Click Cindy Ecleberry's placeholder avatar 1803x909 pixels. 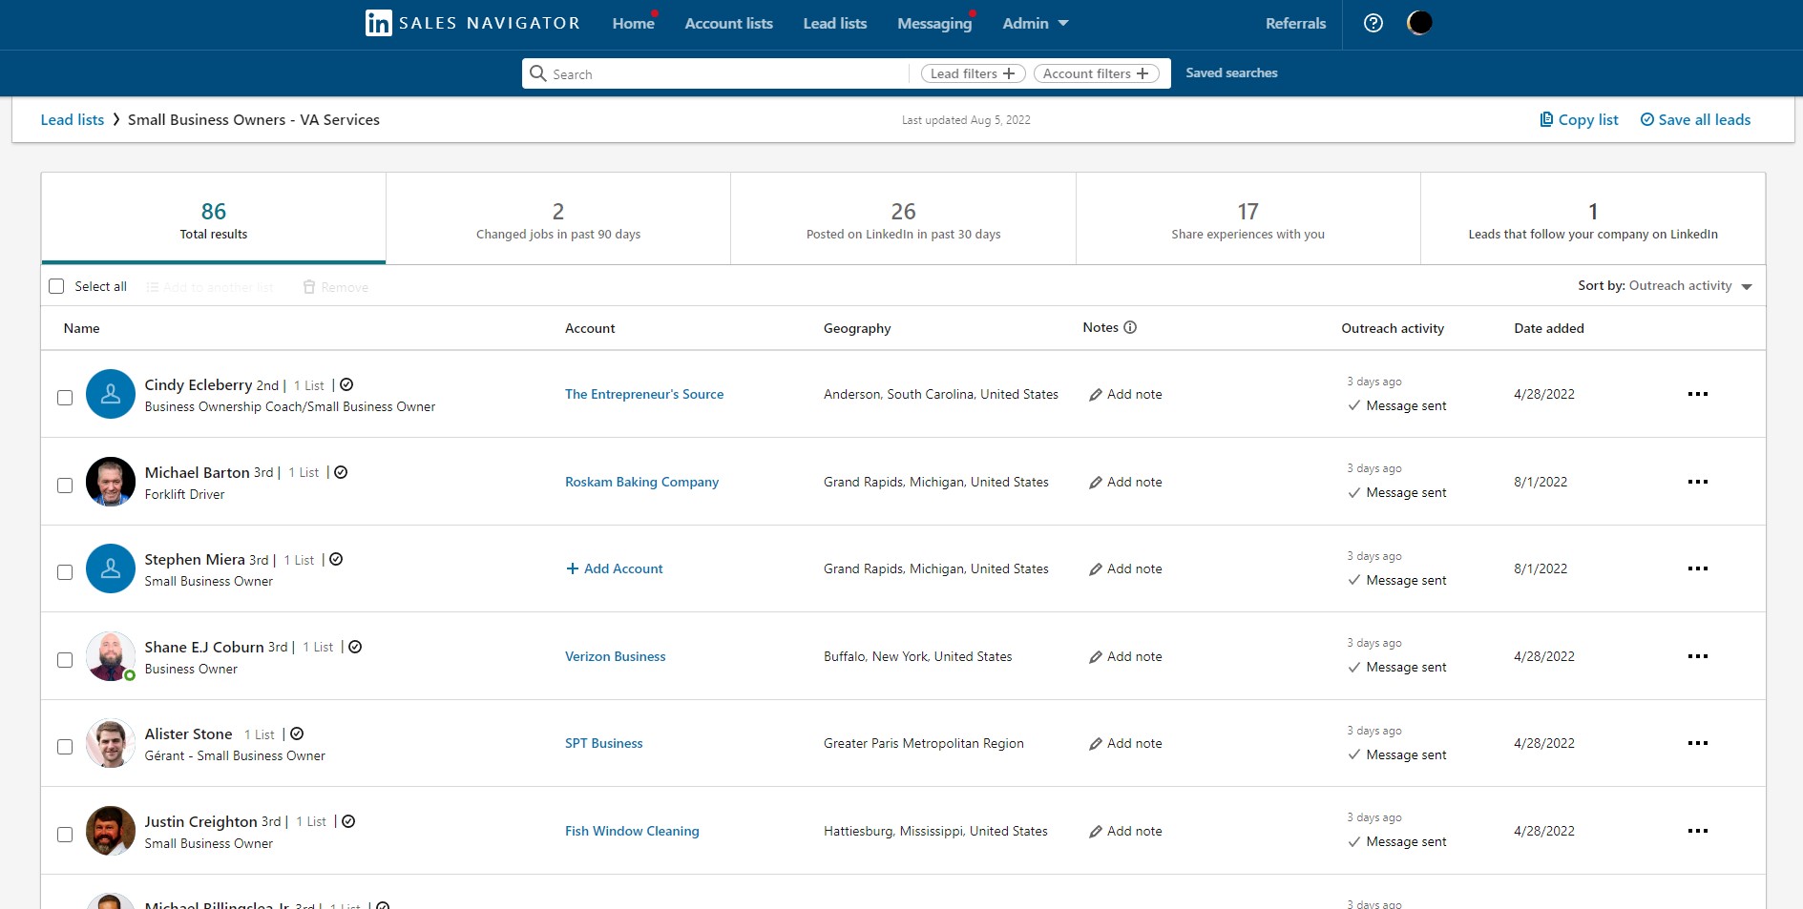111,394
